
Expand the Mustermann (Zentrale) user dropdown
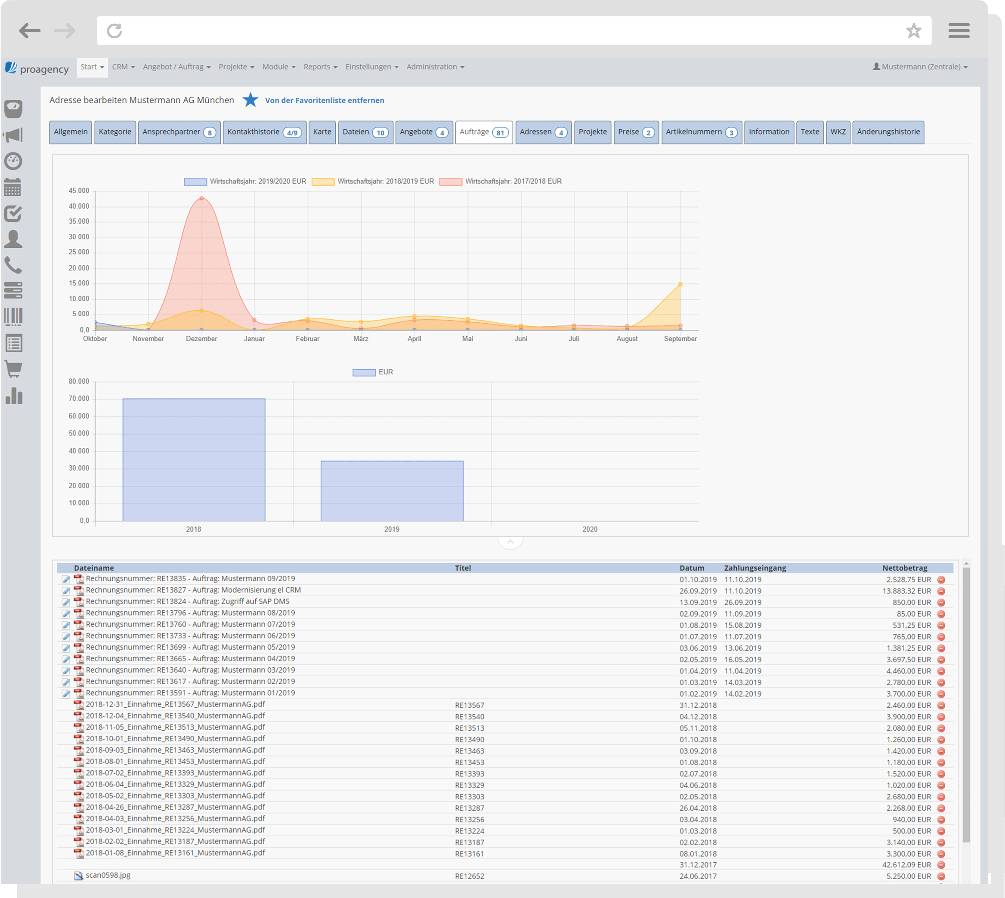(920, 67)
